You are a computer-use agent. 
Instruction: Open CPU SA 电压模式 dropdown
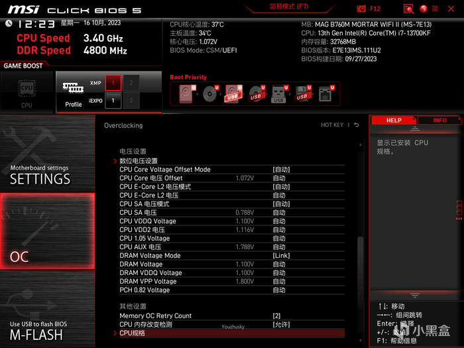click(x=281, y=204)
